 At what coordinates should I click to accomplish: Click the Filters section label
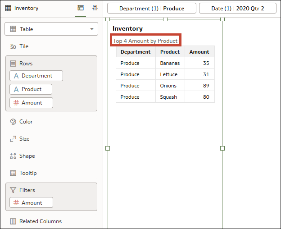pos(27,190)
